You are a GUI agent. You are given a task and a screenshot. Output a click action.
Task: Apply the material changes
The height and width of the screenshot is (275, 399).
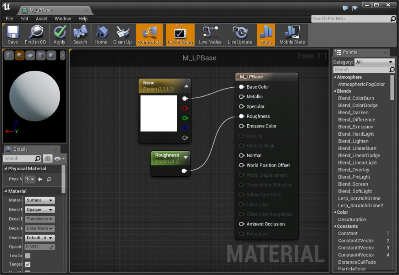click(x=59, y=35)
